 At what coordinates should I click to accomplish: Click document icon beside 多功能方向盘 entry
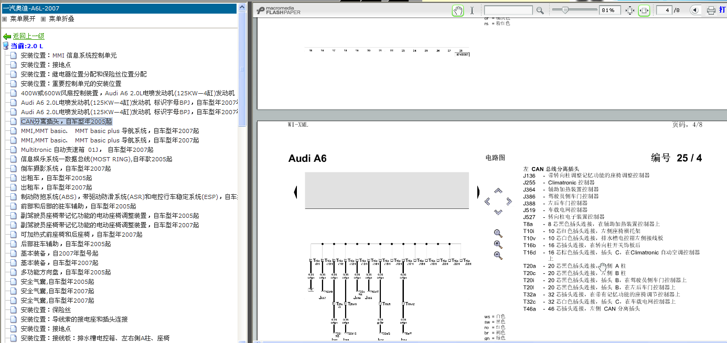pyautogui.click(x=13, y=272)
